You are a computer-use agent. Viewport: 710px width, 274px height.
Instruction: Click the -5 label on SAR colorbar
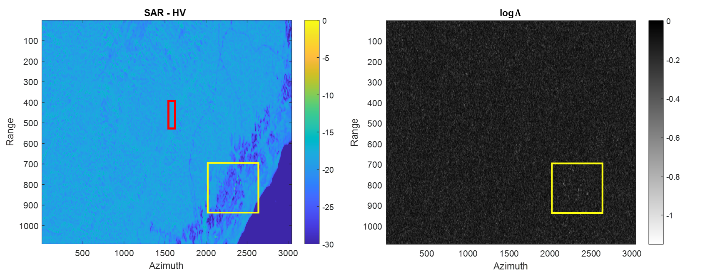[x=326, y=59]
